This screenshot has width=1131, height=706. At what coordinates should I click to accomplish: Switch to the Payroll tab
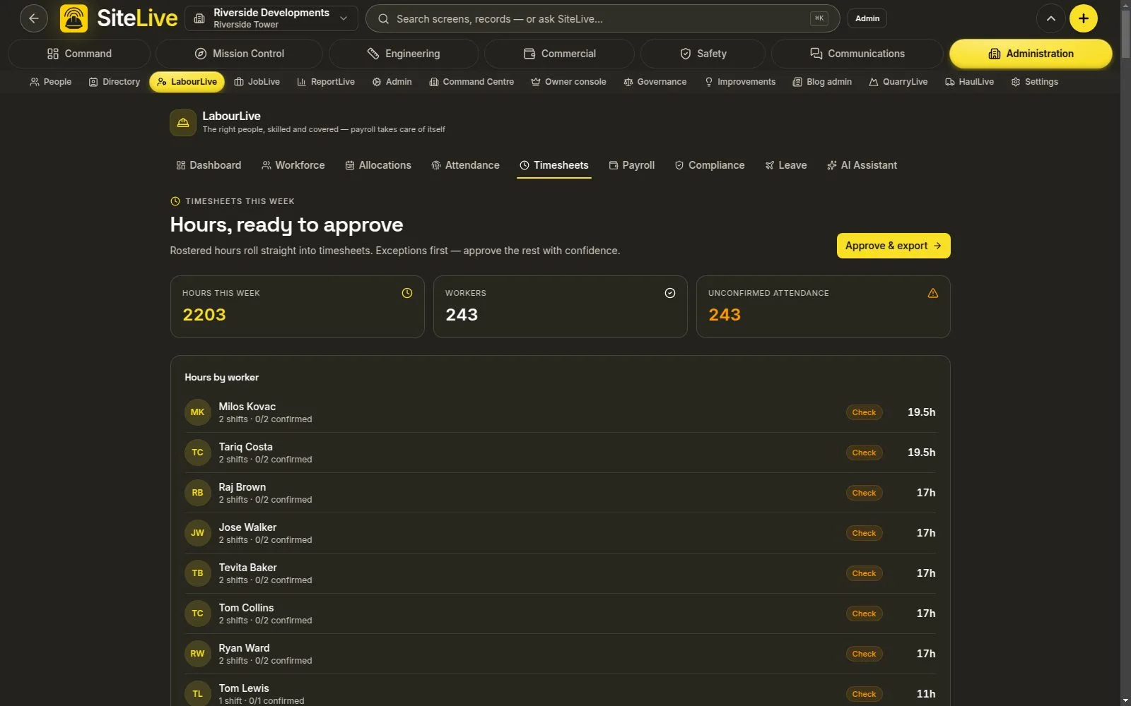632,165
